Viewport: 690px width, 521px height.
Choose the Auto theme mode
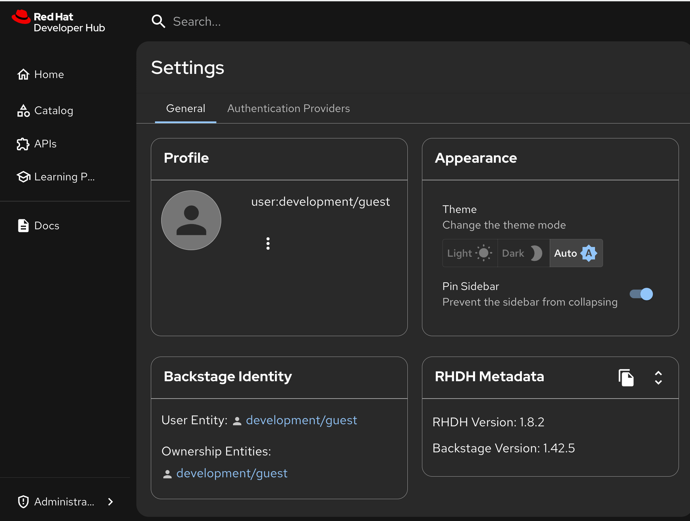pos(576,253)
